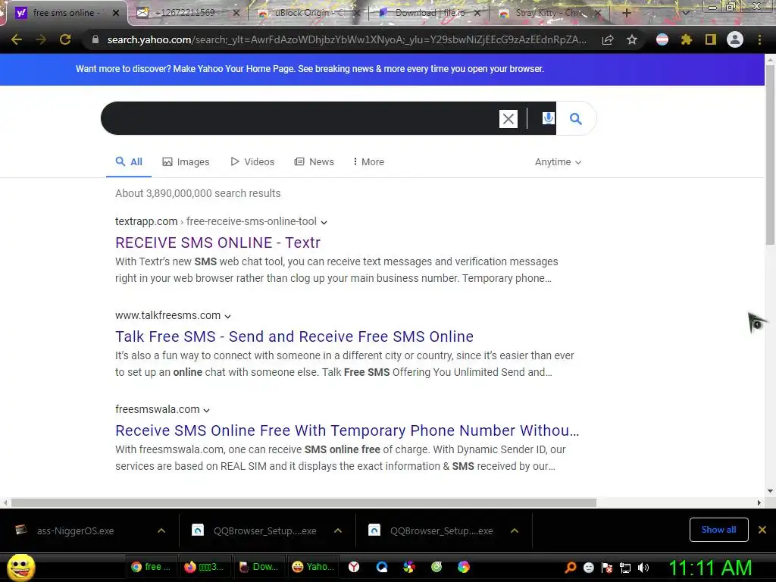Select the All results tab
The height and width of the screenshot is (582, 776).
129,162
